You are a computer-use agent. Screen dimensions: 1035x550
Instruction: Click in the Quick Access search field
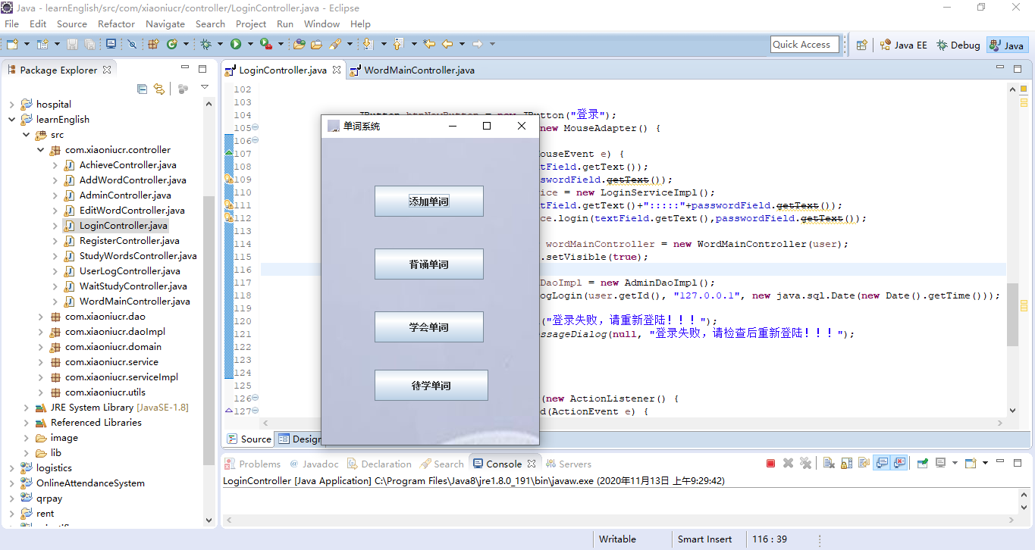coord(804,45)
